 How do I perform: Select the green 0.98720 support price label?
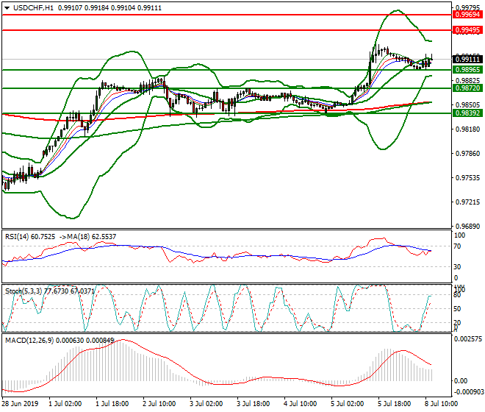(467, 88)
